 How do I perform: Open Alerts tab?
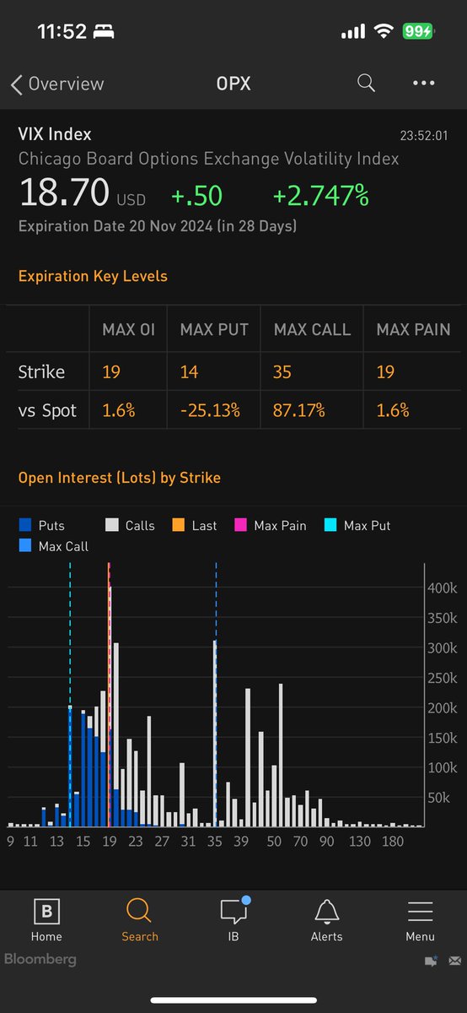coord(326,920)
